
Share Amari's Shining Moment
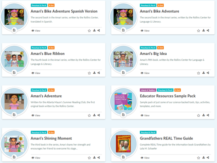coord(99,158)
